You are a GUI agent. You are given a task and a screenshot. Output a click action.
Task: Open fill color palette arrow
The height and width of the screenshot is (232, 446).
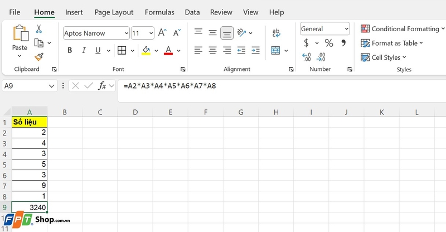point(156,51)
